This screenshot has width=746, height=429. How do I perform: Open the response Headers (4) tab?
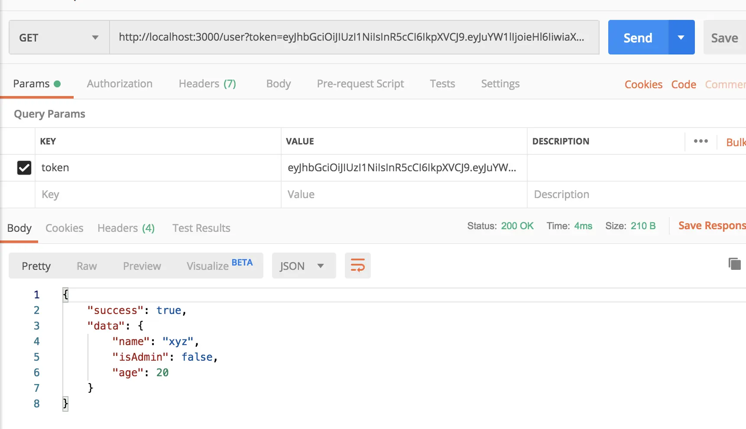[126, 228]
